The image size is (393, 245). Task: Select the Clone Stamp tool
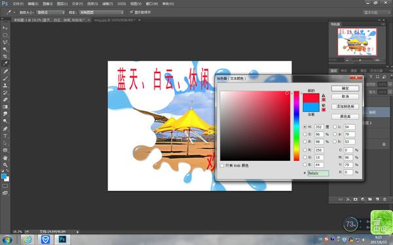[5, 86]
